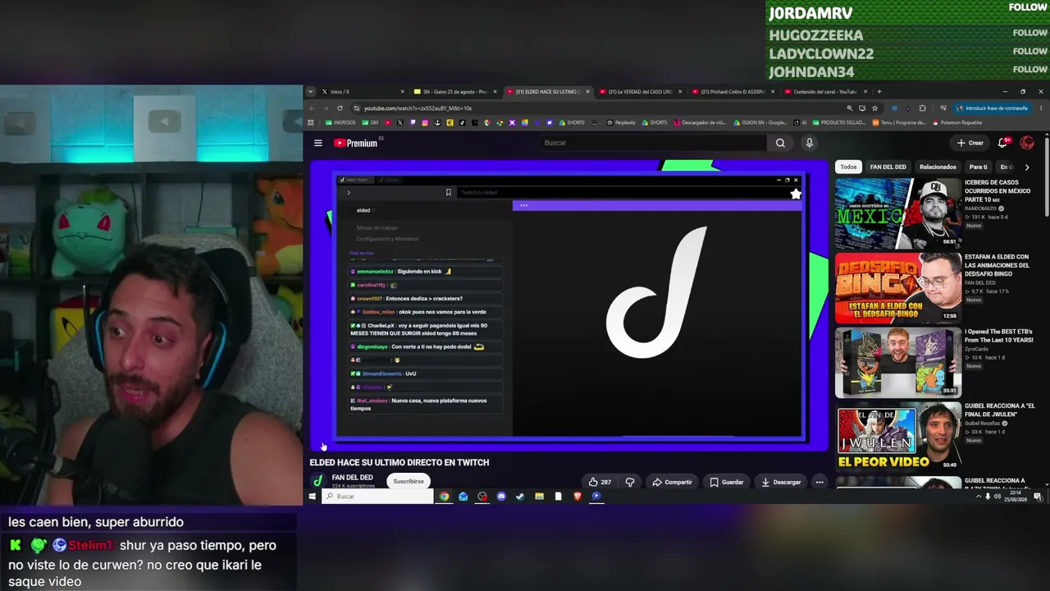Click the taskbar volume speaker icon
The image size is (1050, 591).
[997, 497]
